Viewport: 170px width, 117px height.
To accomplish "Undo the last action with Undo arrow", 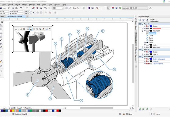I will point(21,8).
